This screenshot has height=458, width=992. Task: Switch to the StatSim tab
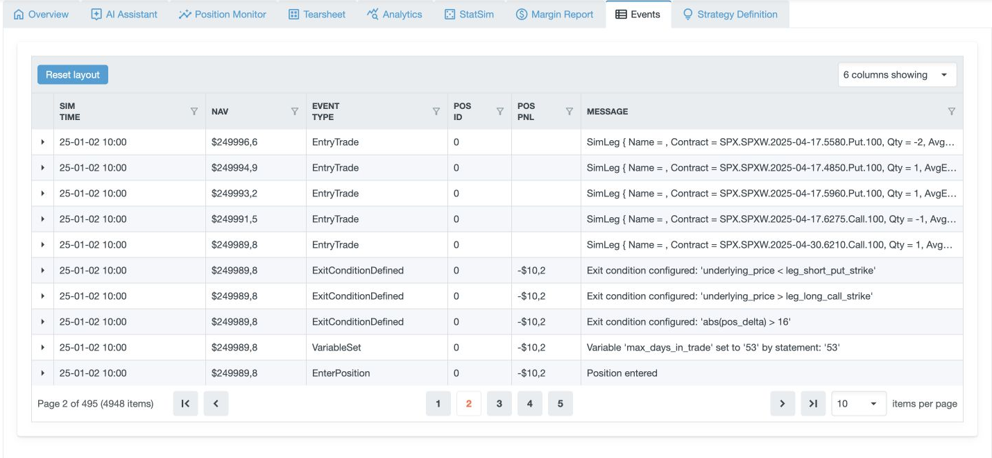click(469, 14)
